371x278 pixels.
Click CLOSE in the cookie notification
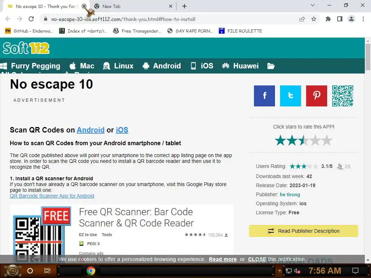click(x=257, y=259)
